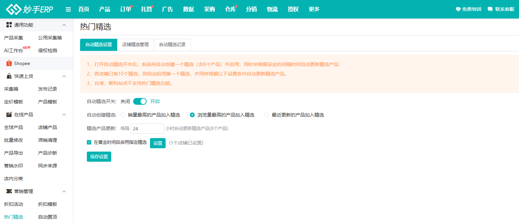Open the sidebar hamburger menu icon
This screenshot has width=519, height=223.
(68, 9)
